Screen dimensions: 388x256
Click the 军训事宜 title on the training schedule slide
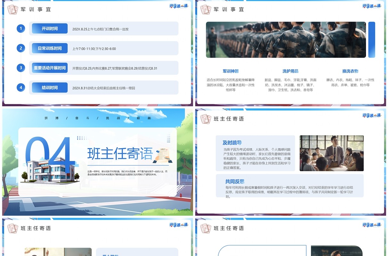(36, 10)
